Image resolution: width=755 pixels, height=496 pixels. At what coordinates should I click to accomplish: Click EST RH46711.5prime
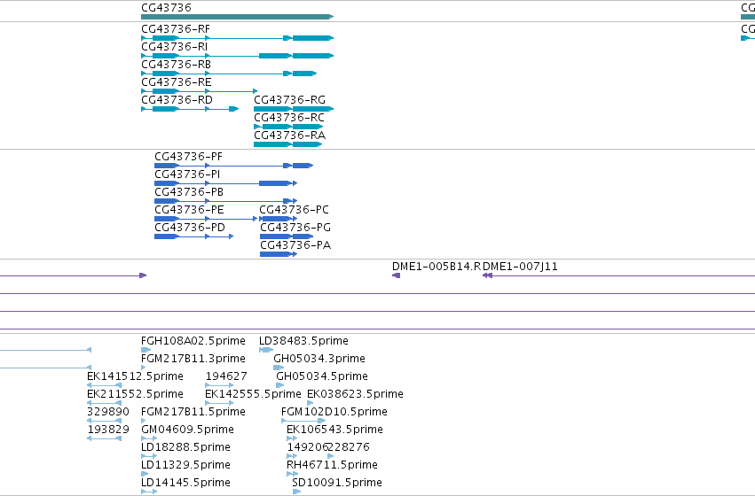pyautogui.click(x=292, y=475)
